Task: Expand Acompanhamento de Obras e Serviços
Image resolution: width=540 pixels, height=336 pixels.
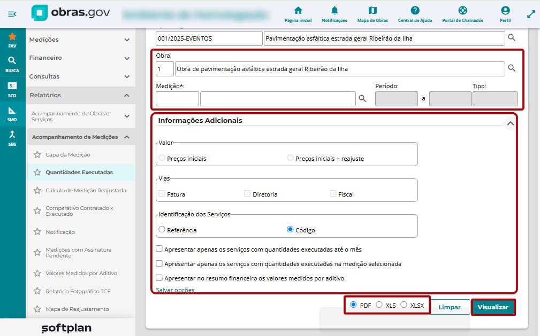Action: (x=81, y=116)
